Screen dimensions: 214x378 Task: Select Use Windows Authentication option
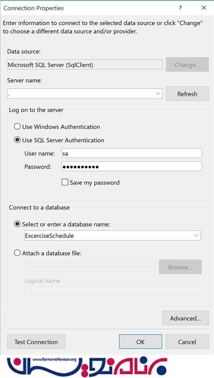point(17,127)
